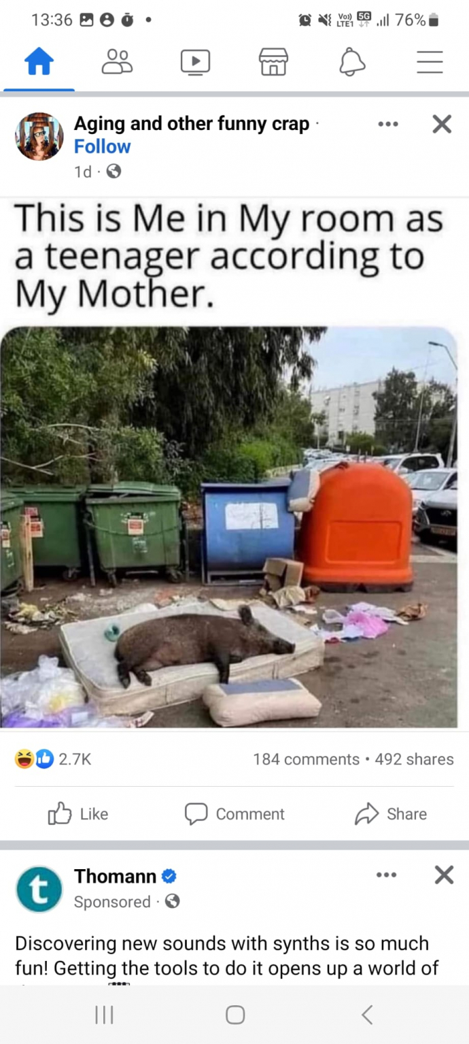Viewport: 469px width, 1044px height.
Task: Open the hamburger menu icon
Action: point(430,63)
